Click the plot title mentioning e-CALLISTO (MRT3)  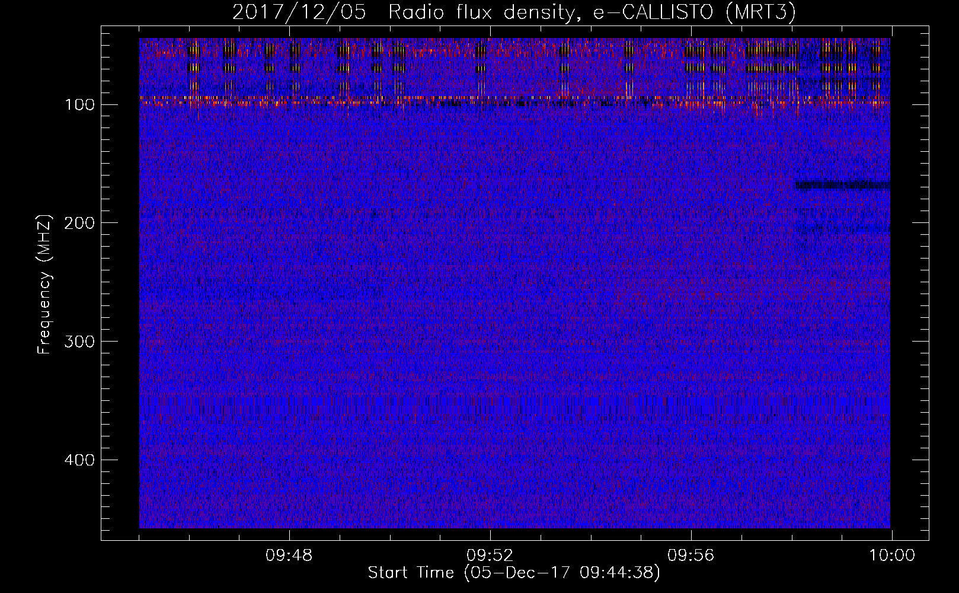tap(514, 12)
